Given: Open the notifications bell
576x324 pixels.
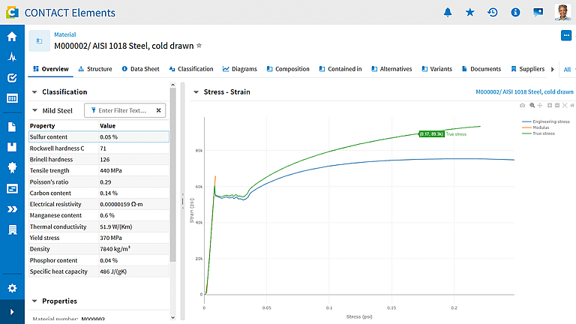Looking at the screenshot, I should (448, 13).
